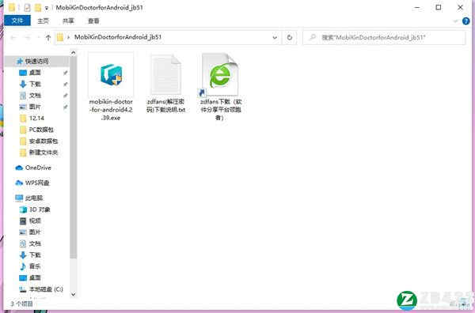Select 此电脑 in the navigation pane
This screenshot has width=475, height=313.
click(34, 198)
